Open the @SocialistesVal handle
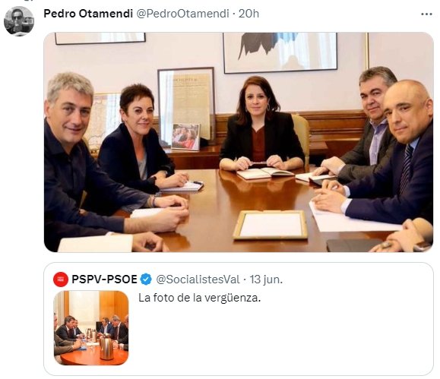Viewport: 440px width, 379px height. coord(198,280)
